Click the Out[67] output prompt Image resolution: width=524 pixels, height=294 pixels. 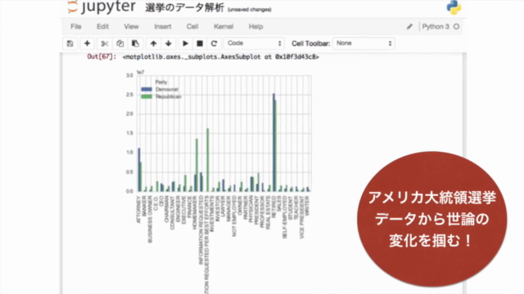(x=102, y=56)
